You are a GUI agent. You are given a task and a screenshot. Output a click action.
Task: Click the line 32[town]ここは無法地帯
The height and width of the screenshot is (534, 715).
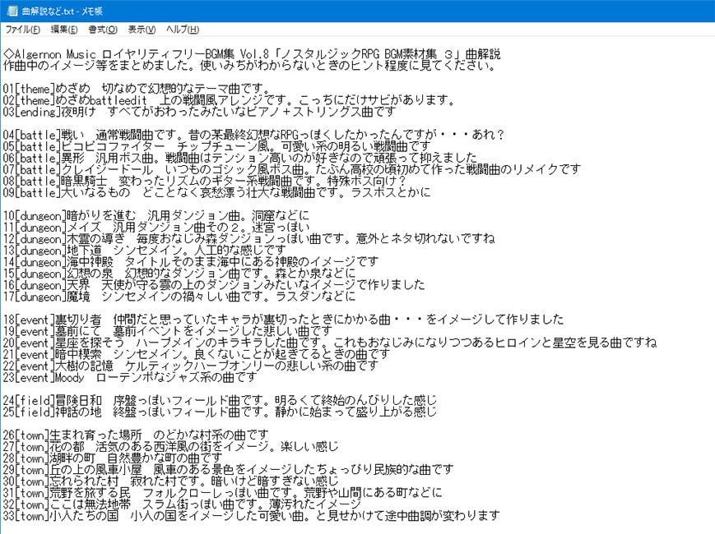coord(182,504)
